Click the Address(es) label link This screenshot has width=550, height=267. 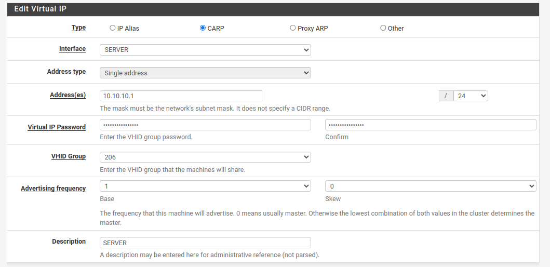68,95
